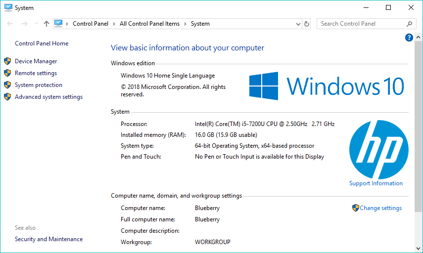The height and width of the screenshot is (253, 423).
Task: Click the Up to parent folder arrow
Action: (x=47, y=24)
